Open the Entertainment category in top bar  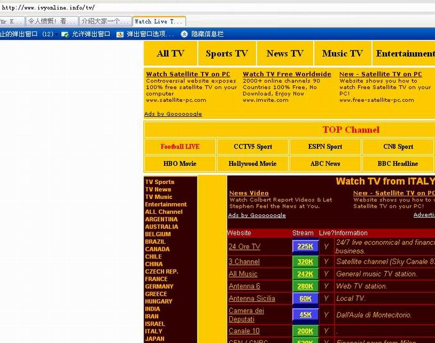(x=404, y=53)
